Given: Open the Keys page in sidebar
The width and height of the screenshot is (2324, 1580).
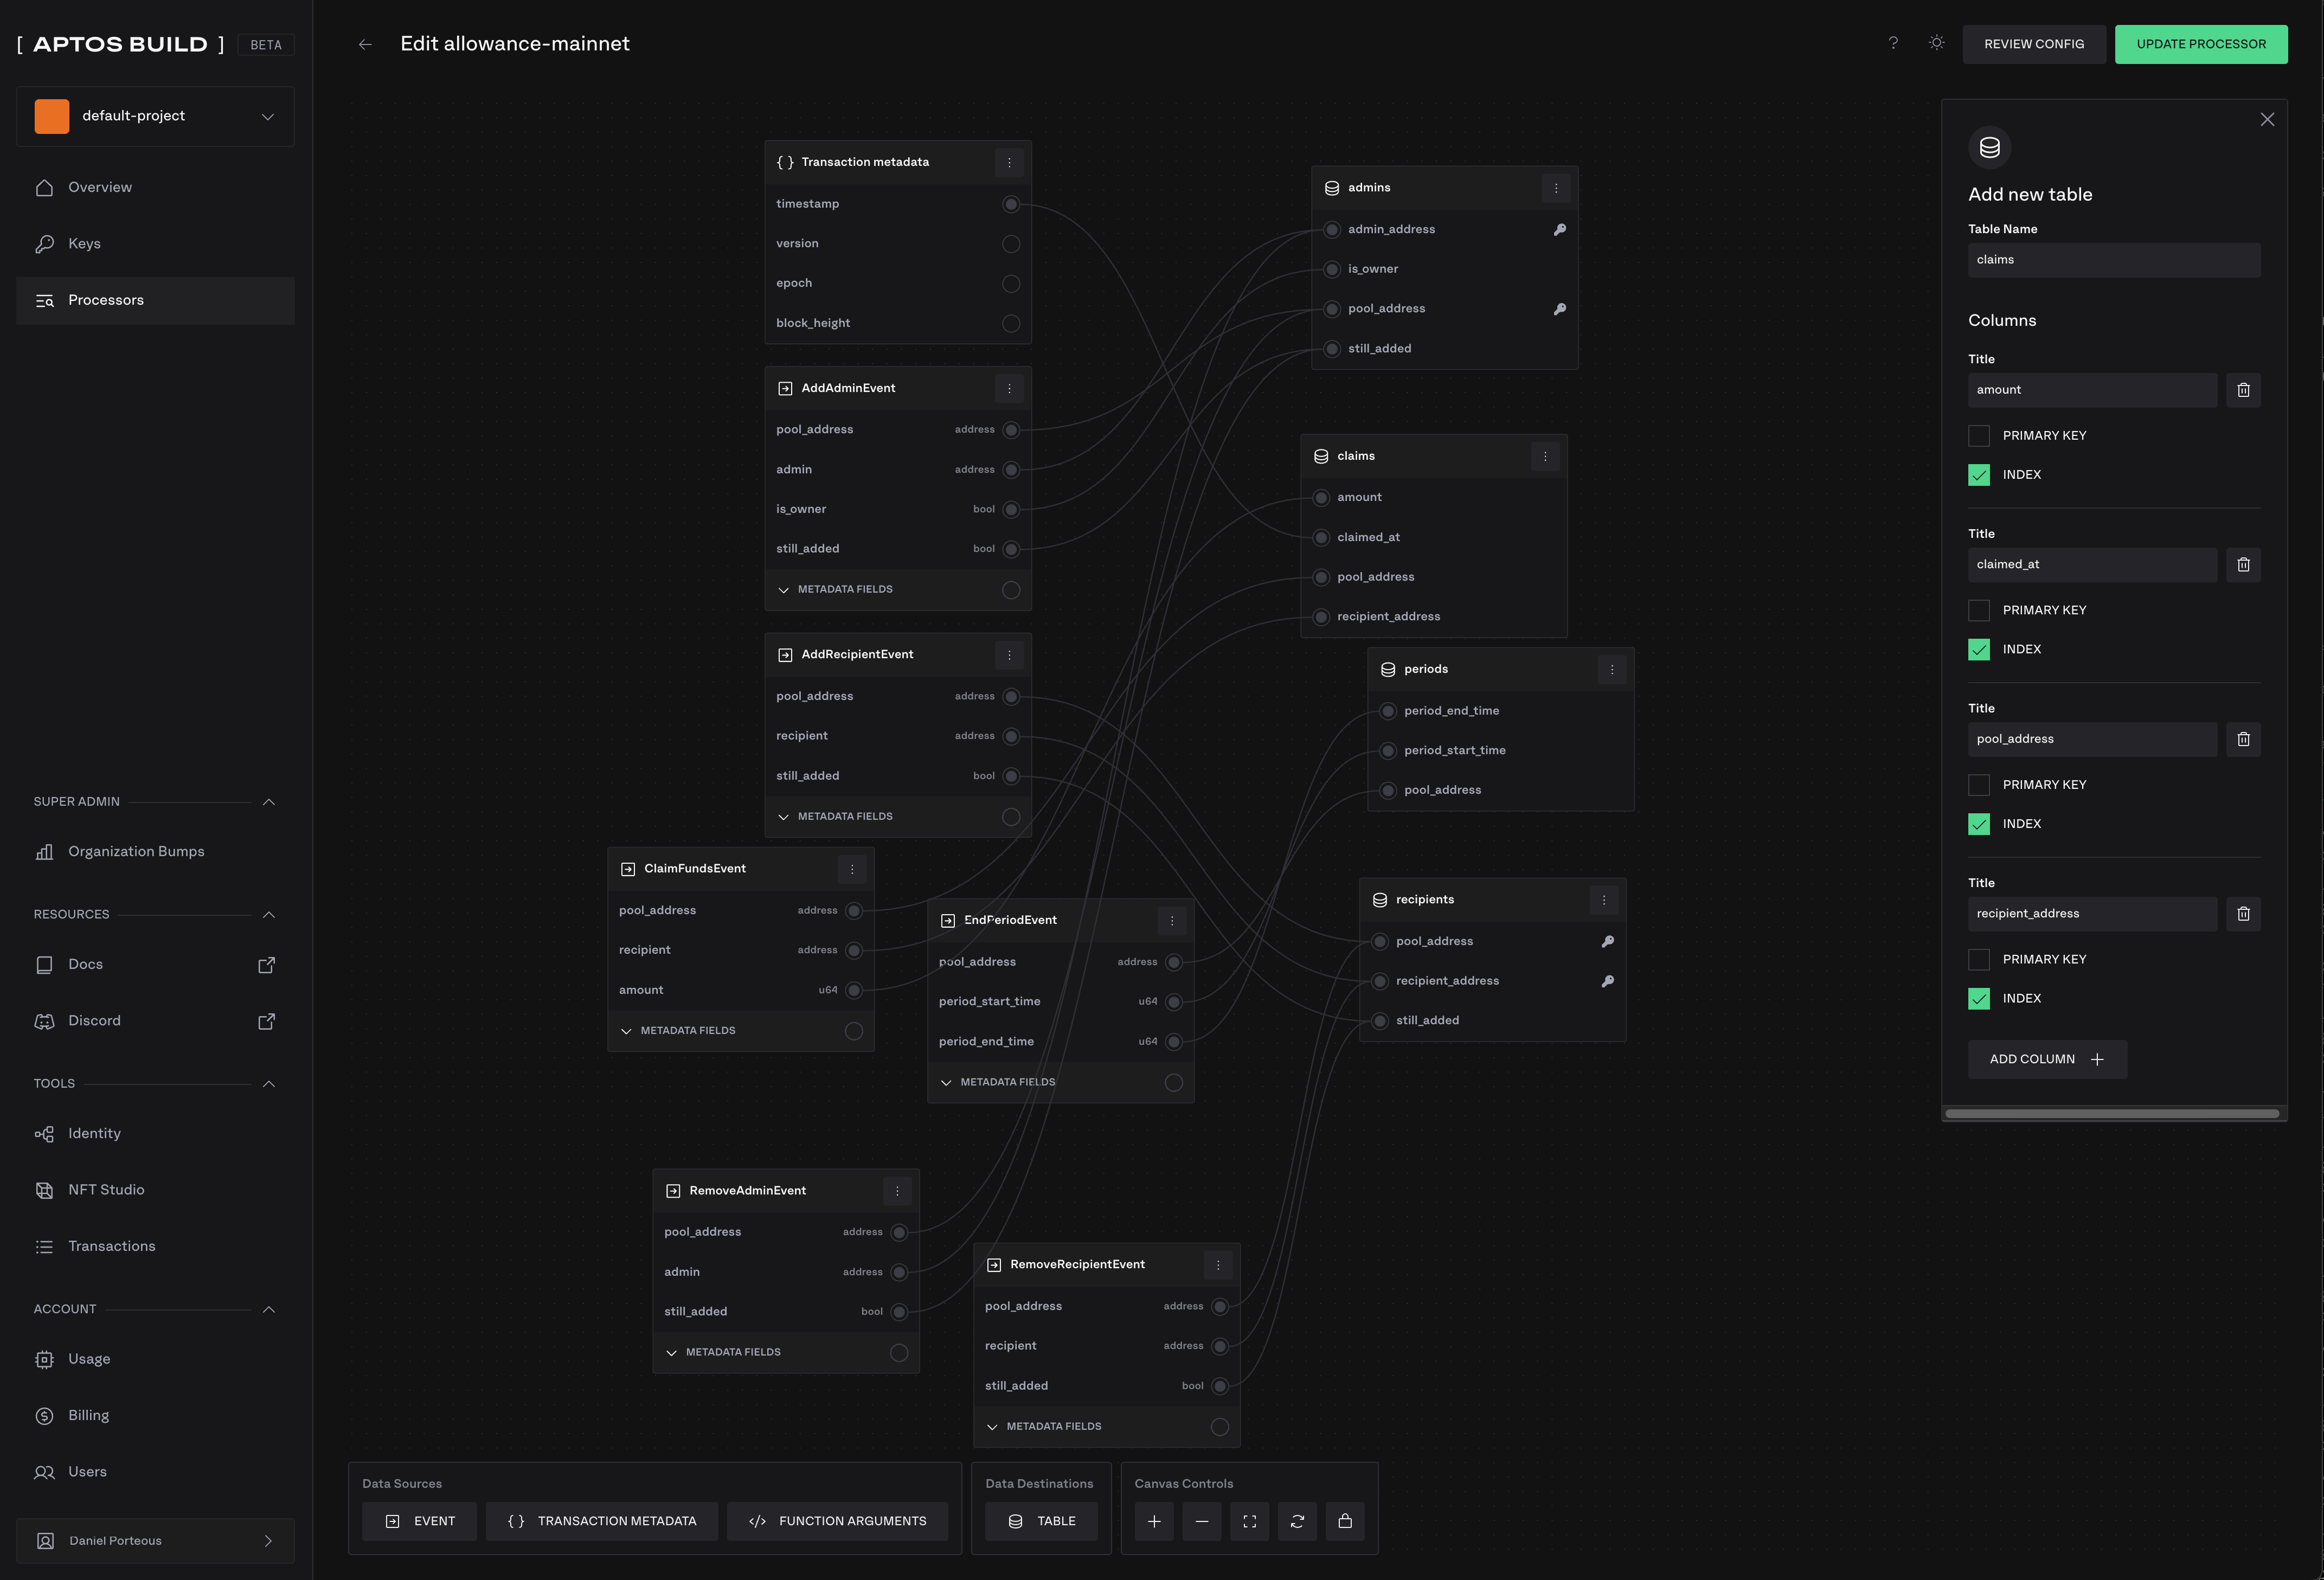Looking at the screenshot, I should pyautogui.click(x=84, y=244).
